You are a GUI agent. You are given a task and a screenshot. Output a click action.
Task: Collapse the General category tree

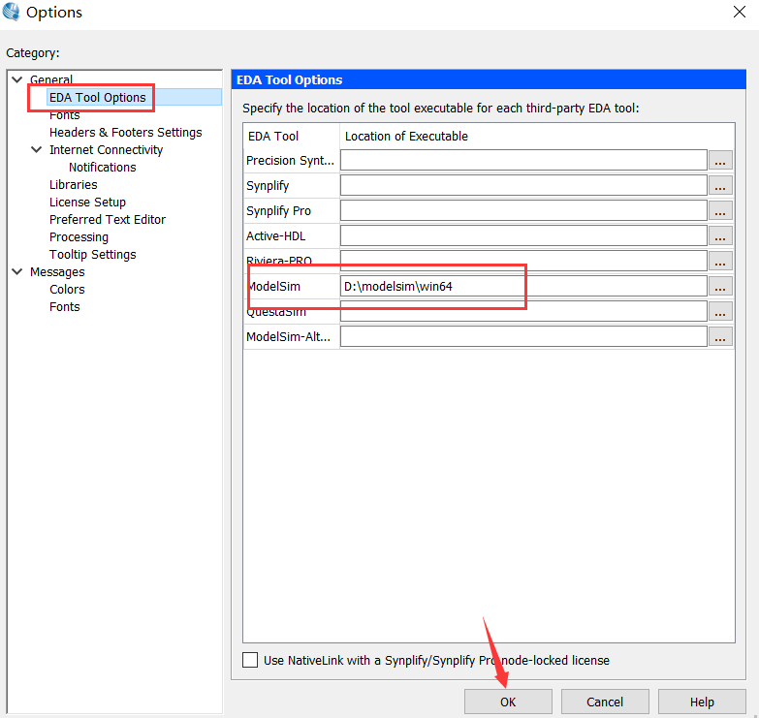(17, 79)
